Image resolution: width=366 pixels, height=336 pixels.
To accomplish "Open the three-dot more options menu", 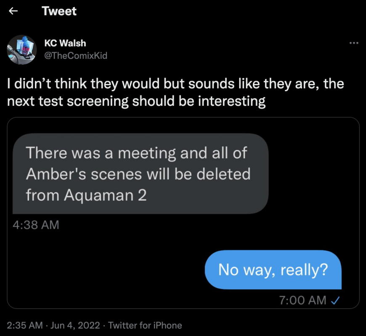I will click(354, 43).
